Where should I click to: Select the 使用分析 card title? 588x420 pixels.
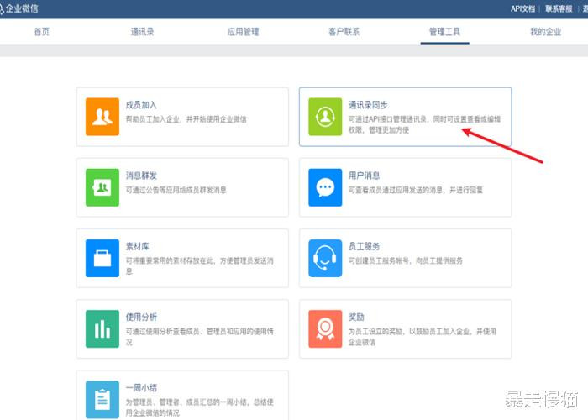[141, 317]
